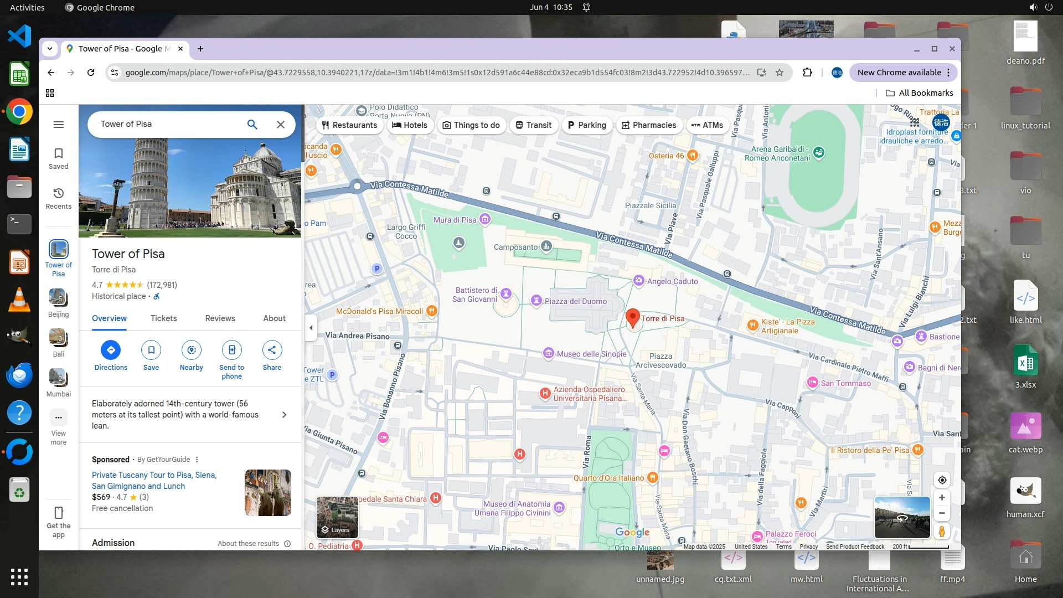The height and width of the screenshot is (598, 1063).
Task: Open Recents in the sidebar
Action: [58, 198]
